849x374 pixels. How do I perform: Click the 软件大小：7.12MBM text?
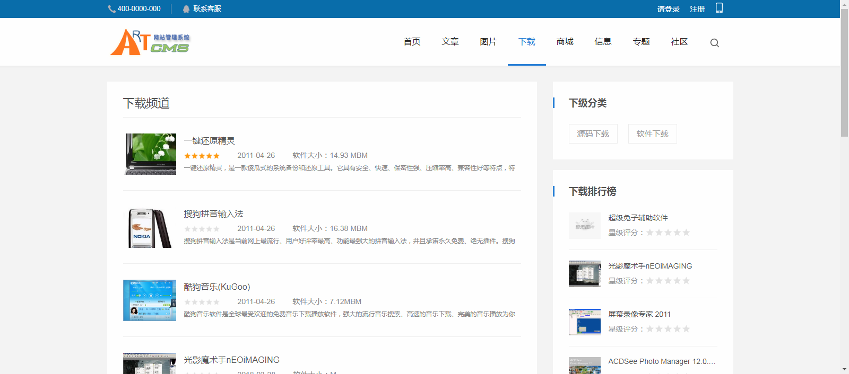pyautogui.click(x=327, y=302)
